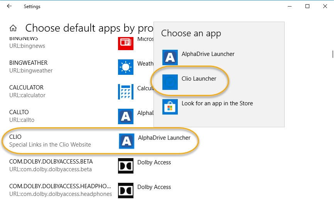334x199 pixels.
Task: Click the URL:com.dolby.dolbyaccess.beta text
Action: click(51, 169)
